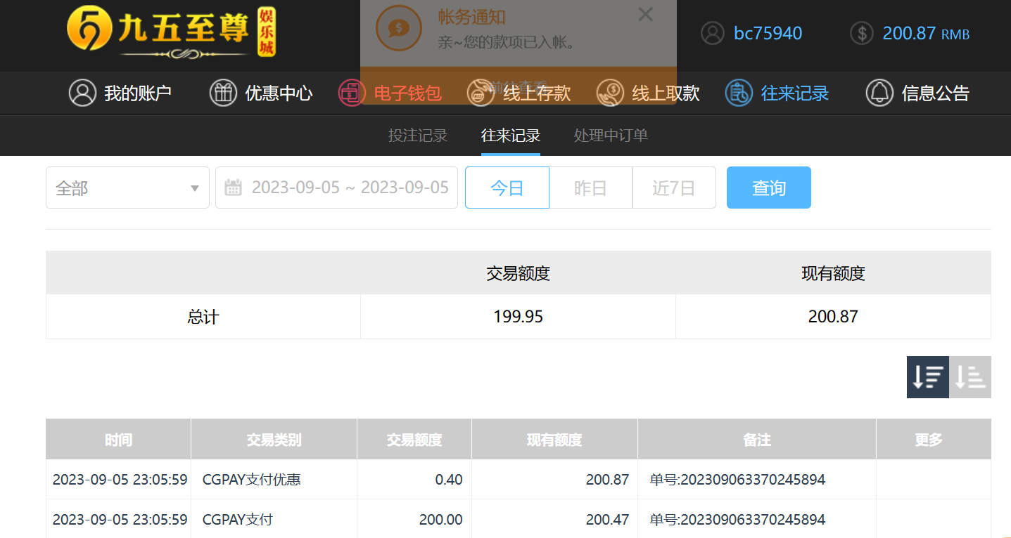This screenshot has height=538, width=1011.
Task: Click the dollar coin icon beside the balance
Action: point(862,33)
